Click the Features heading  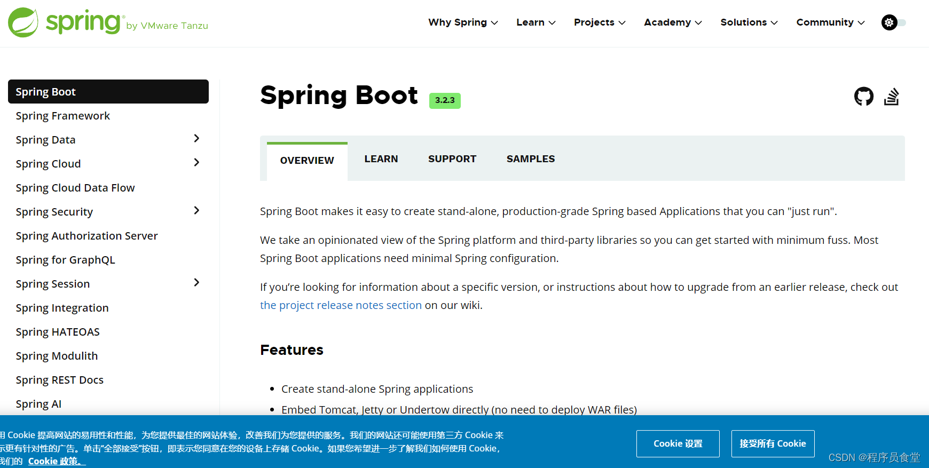(x=292, y=350)
